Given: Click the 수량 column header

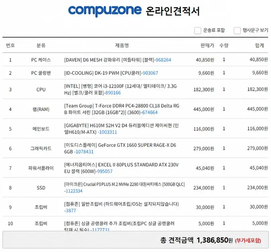Looking at the screenshot, I should point(224,45).
